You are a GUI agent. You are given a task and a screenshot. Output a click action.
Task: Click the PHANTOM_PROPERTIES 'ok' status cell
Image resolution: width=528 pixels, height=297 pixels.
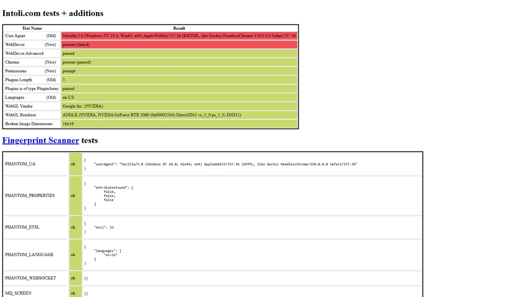[x=75, y=196]
